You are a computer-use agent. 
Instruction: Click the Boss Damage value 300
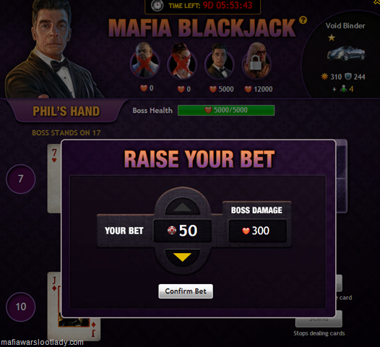[x=257, y=231]
